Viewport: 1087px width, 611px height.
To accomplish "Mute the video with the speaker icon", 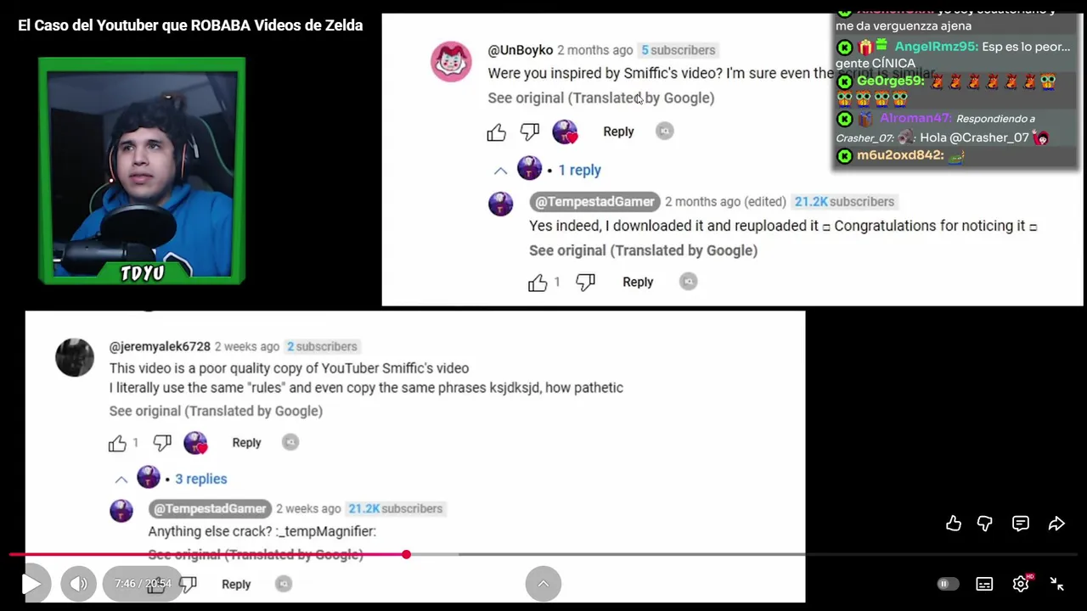I will click(x=78, y=584).
